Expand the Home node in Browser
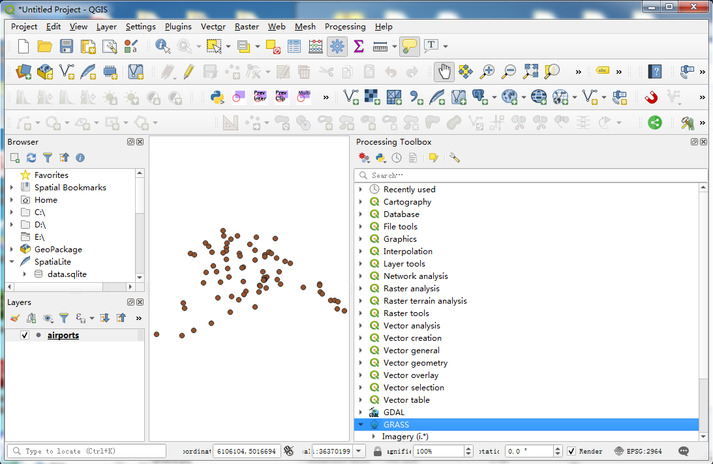The height and width of the screenshot is (464, 713). pos(11,199)
